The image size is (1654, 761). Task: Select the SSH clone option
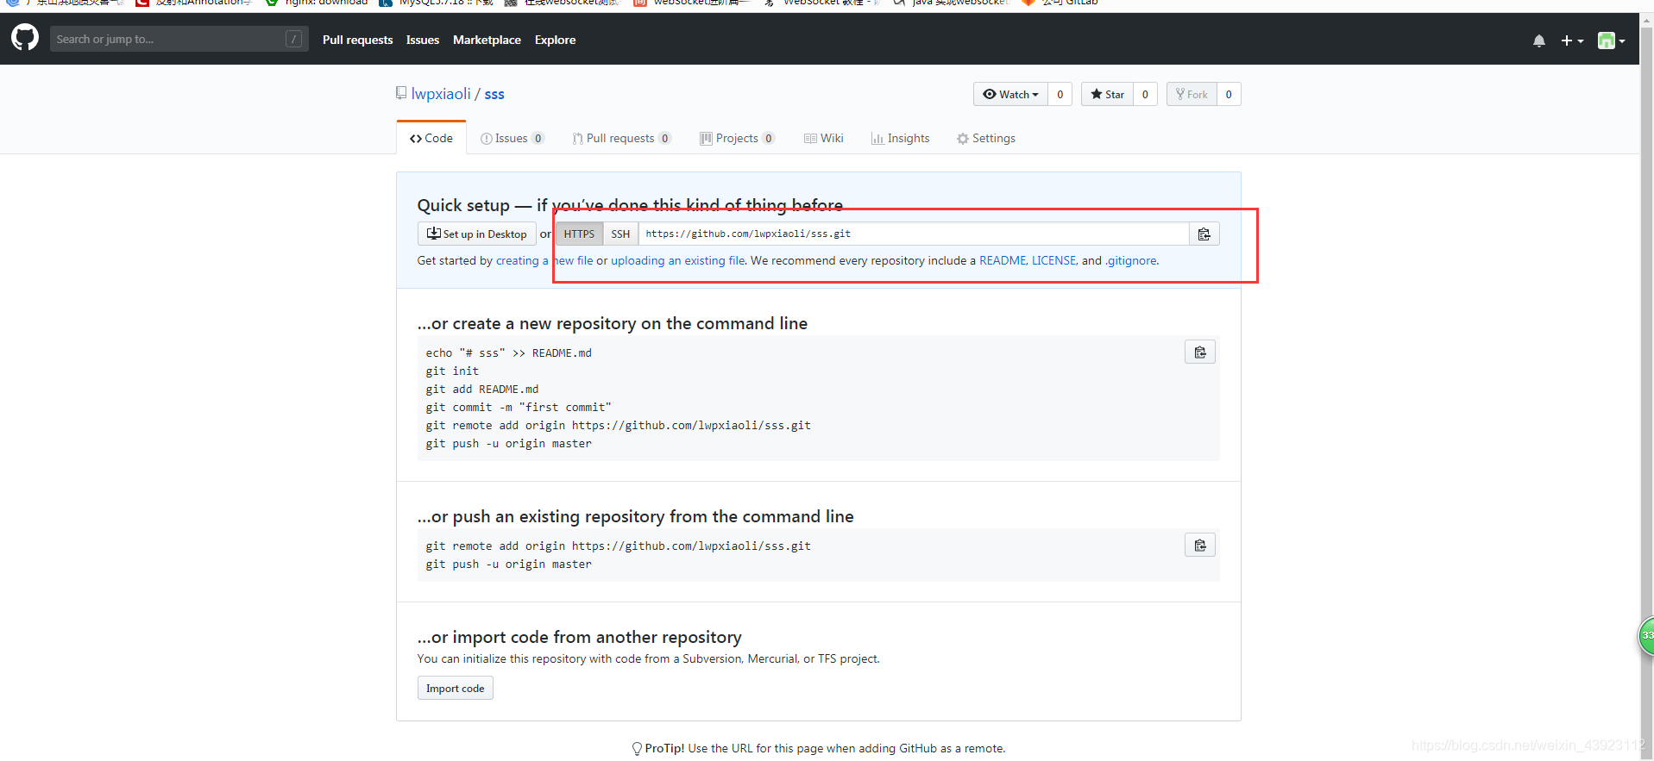tap(620, 234)
